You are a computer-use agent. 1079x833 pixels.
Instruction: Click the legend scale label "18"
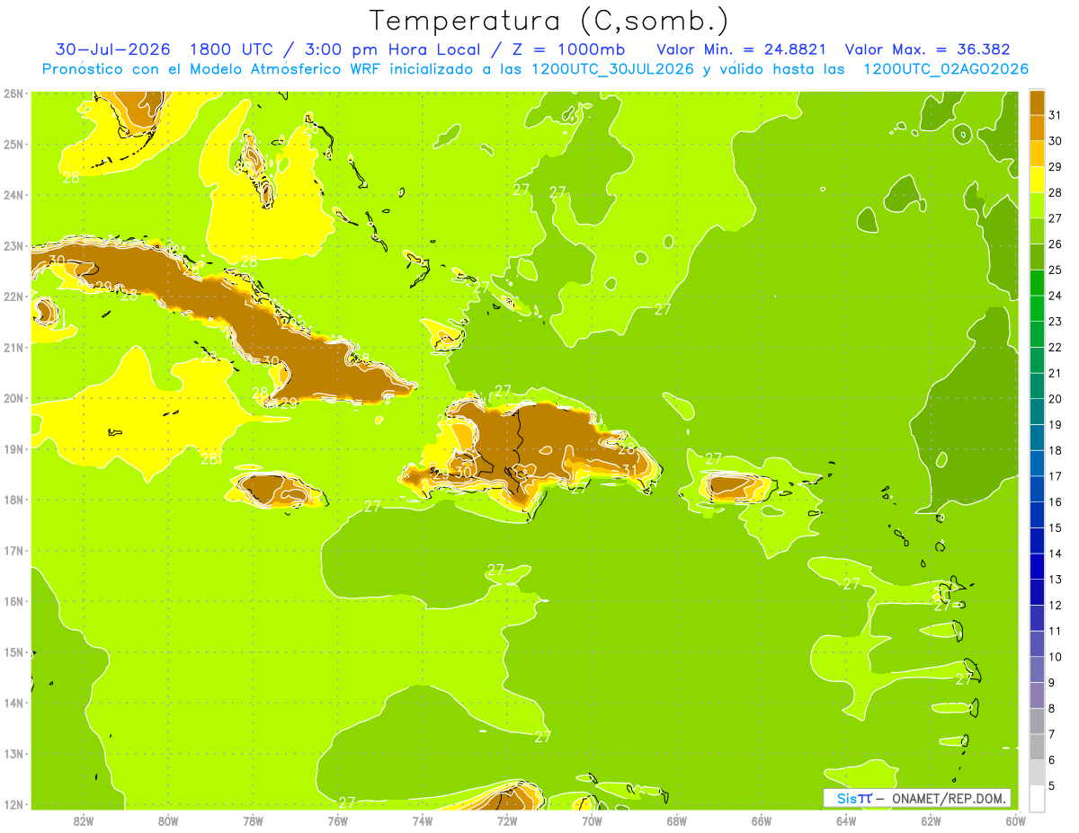pos(1055,450)
